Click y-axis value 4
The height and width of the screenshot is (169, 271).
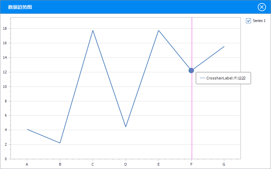6,130
